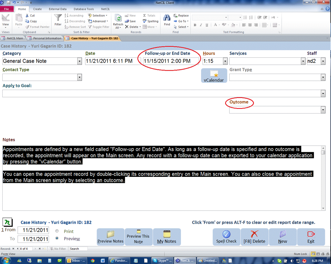Switch to Personal Information document tab

45,38
